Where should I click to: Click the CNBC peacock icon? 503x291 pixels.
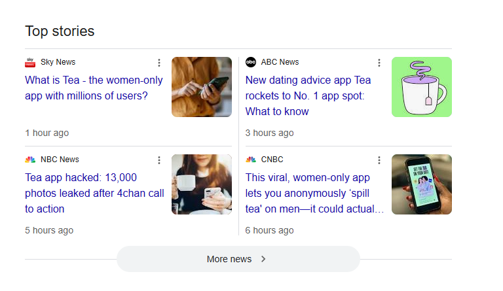pos(251,160)
